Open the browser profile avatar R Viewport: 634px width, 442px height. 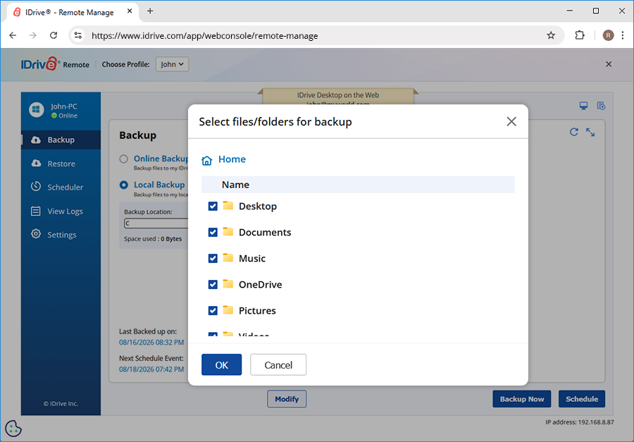608,36
